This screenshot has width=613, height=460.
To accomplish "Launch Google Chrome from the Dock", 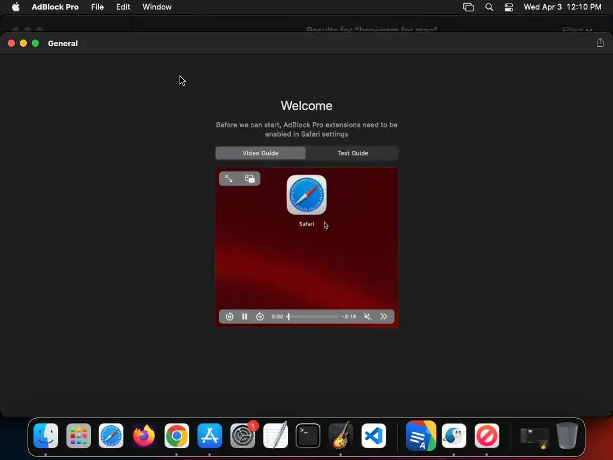I will point(177,436).
